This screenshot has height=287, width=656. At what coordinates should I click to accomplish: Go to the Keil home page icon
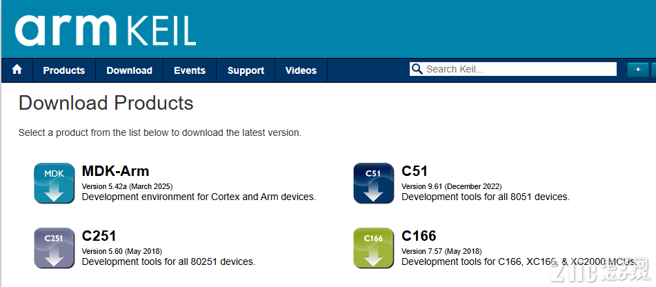pos(17,70)
